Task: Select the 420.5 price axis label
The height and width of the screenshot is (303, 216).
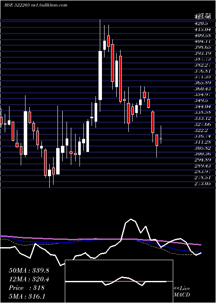Action: [201, 23]
